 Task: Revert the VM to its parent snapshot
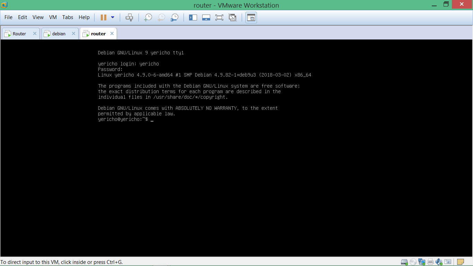[161, 17]
